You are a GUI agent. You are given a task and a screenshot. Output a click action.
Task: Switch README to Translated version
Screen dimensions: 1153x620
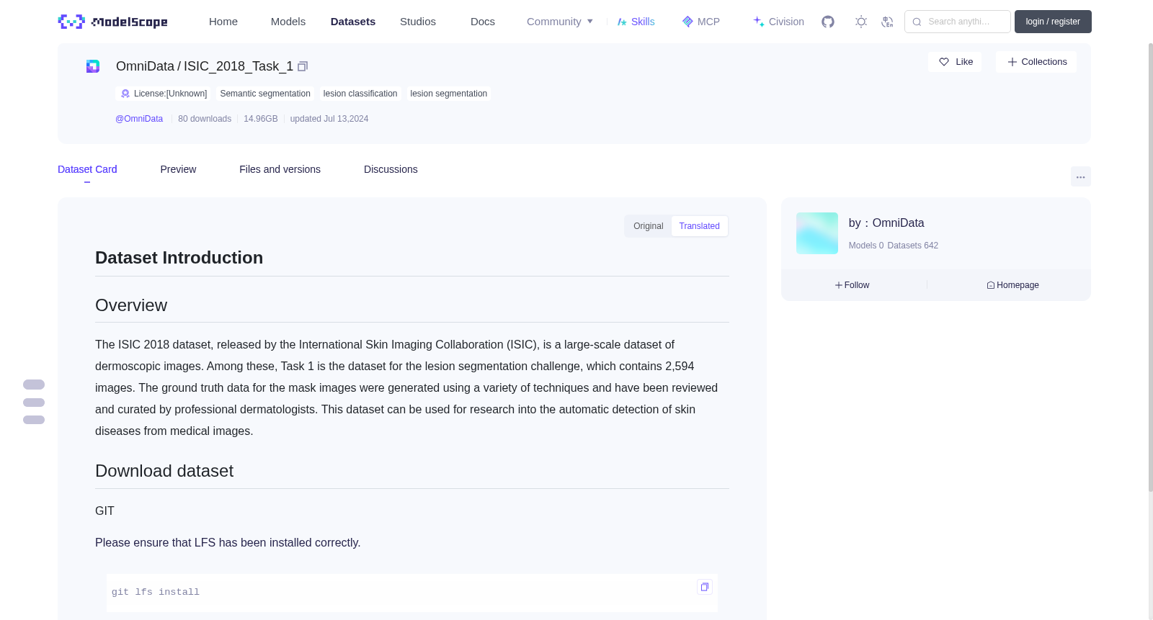(699, 226)
